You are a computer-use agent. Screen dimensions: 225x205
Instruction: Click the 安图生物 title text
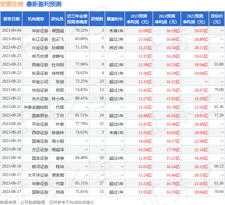click(12, 4)
